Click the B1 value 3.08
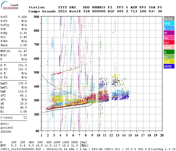Image resolution: width=176 pixels, height=151 pixels. click(x=23, y=111)
